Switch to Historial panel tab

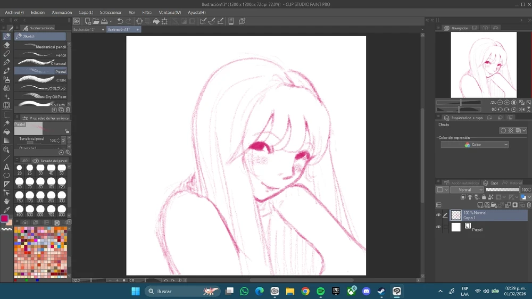pyautogui.click(x=513, y=183)
